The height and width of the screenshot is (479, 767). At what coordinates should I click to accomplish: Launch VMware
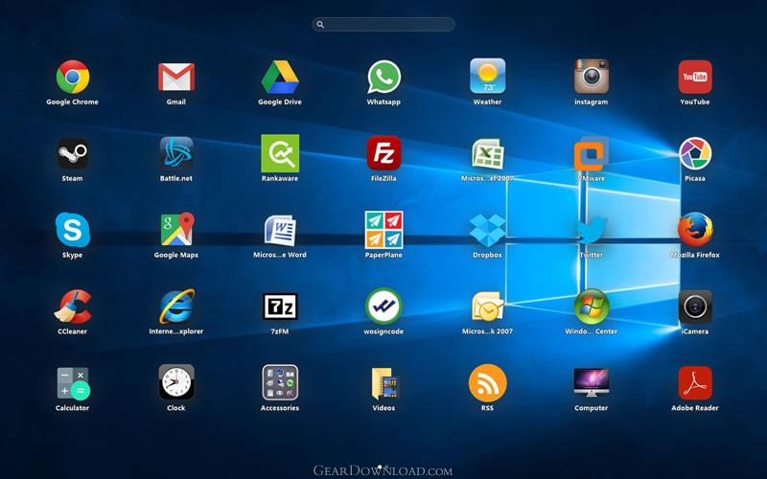point(591,153)
